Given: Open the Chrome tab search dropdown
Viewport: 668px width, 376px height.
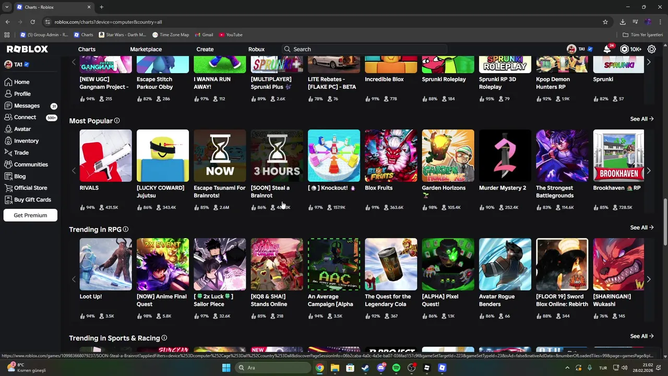Looking at the screenshot, I should 7,7.
